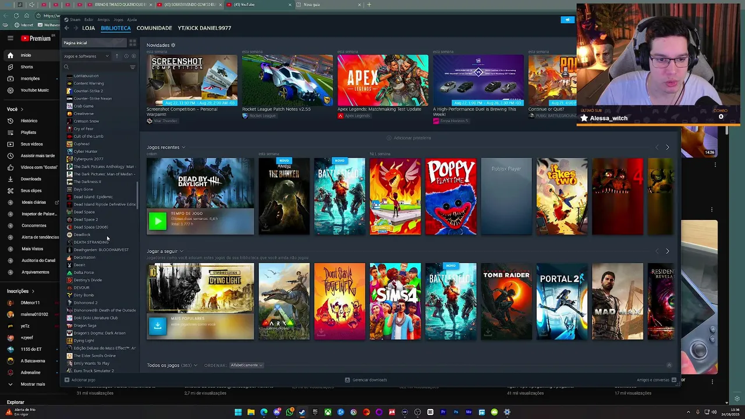Select Deadlock in the library list
The width and height of the screenshot is (745, 419).
pyautogui.click(x=82, y=235)
